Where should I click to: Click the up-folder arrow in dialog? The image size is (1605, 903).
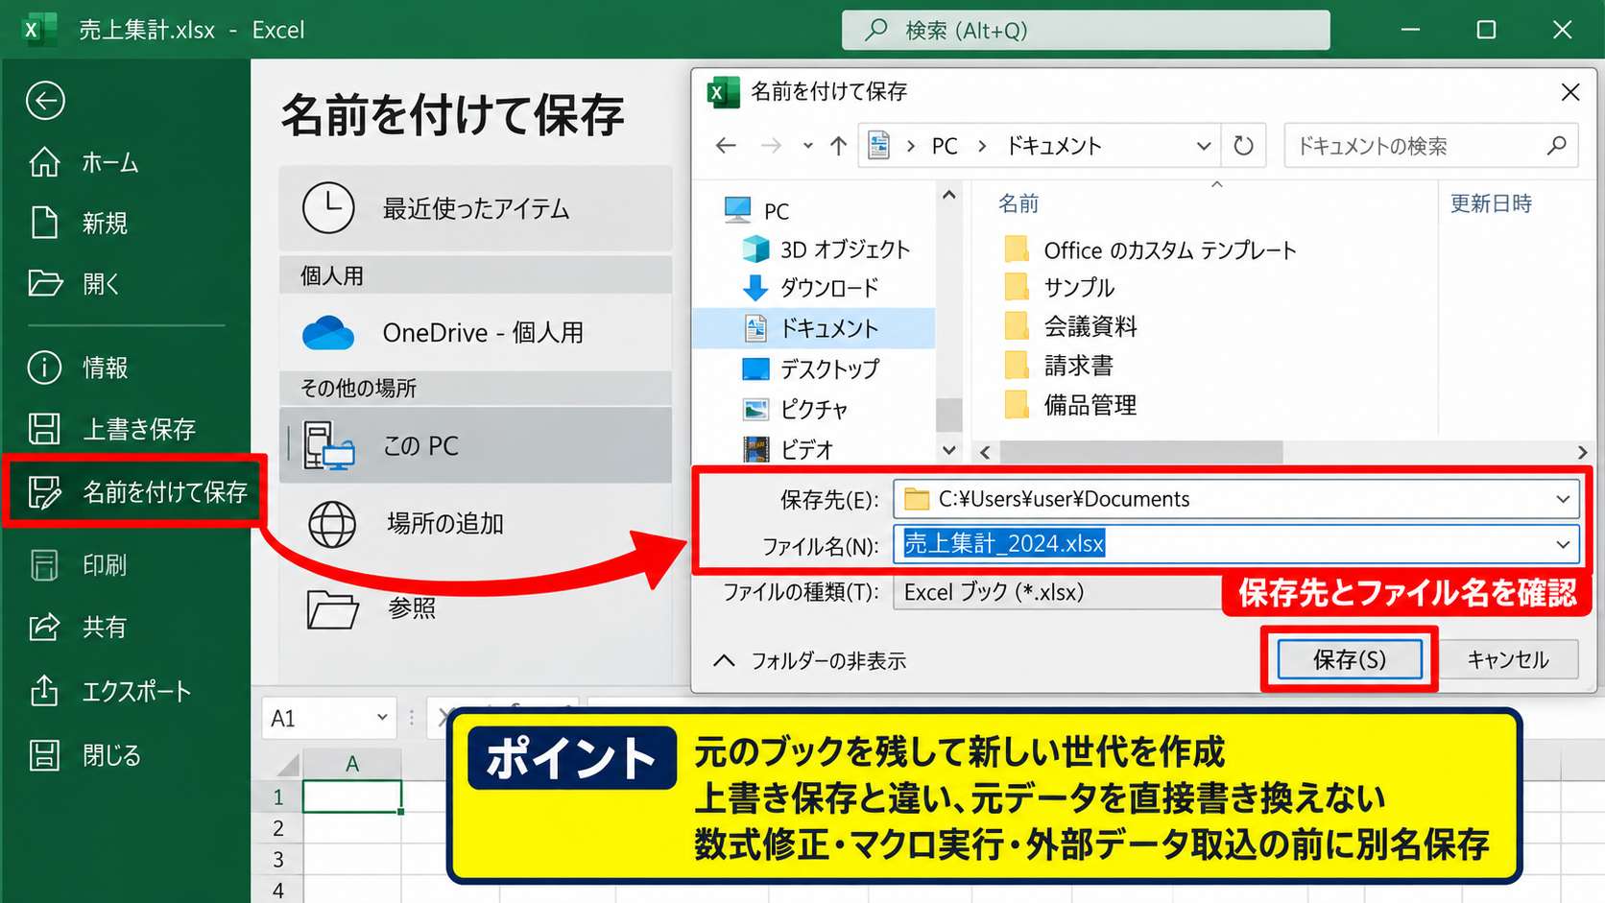pos(838,145)
